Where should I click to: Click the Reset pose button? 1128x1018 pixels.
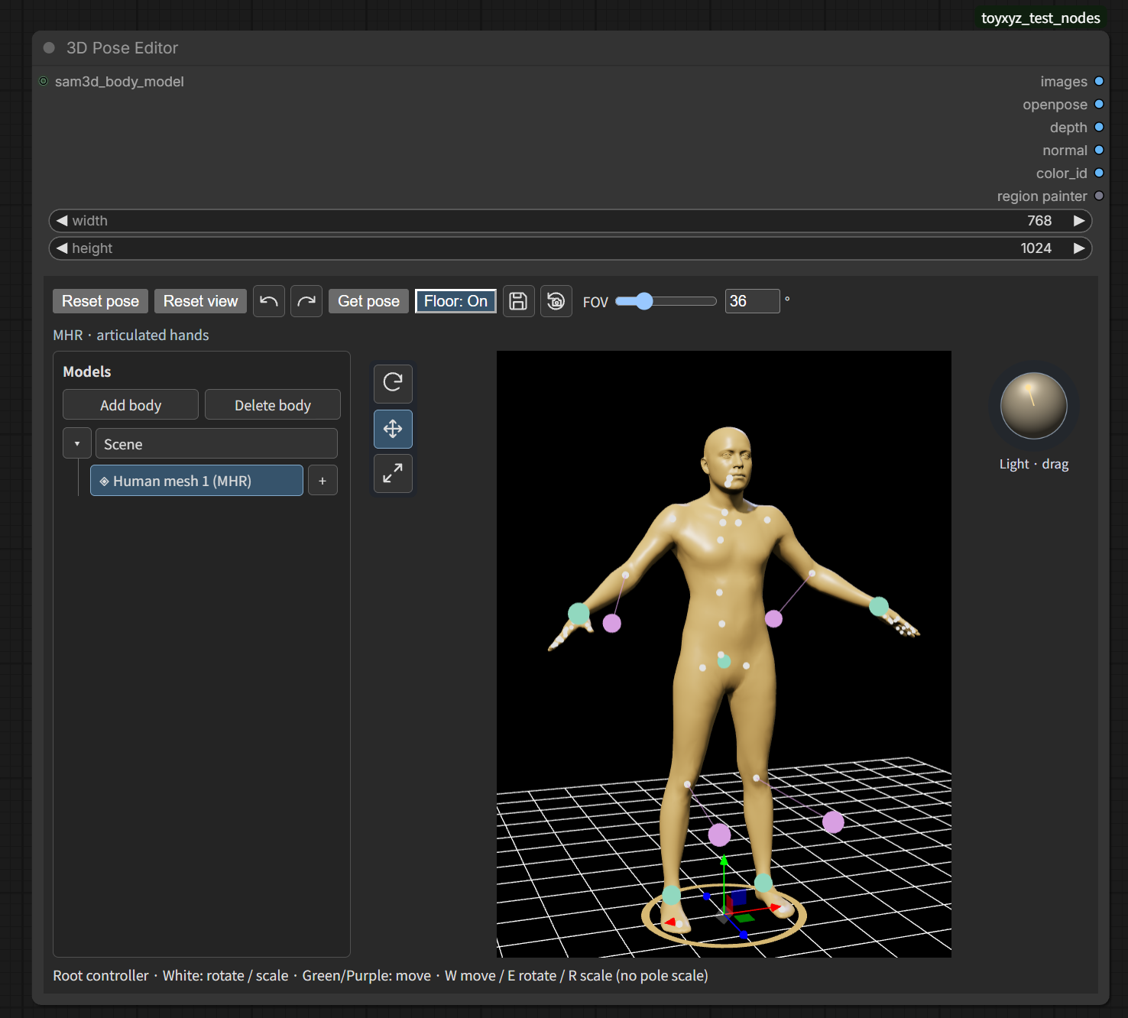(100, 301)
